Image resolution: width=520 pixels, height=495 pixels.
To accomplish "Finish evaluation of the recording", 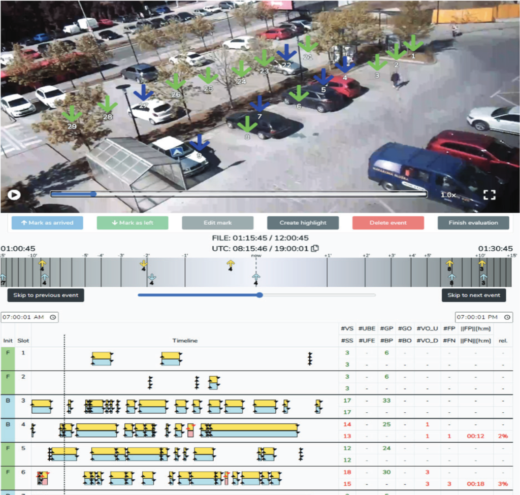I will [473, 223].
